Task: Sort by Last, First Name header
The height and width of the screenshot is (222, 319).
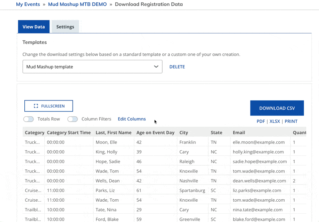Action: 114,133
